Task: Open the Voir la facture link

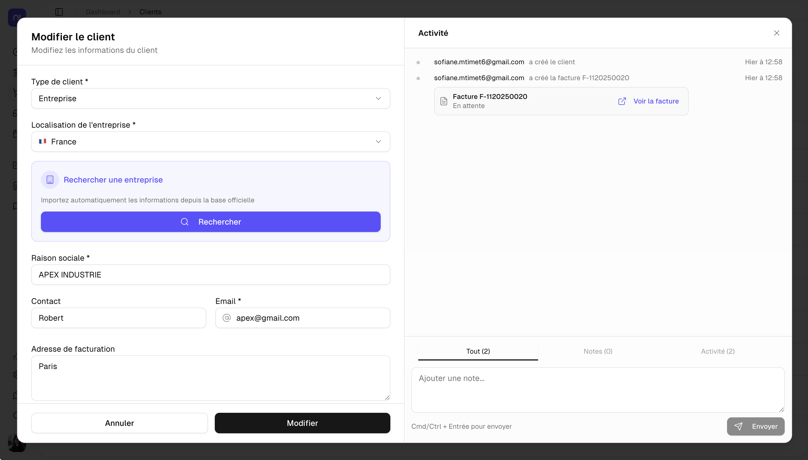Action: 656,101
